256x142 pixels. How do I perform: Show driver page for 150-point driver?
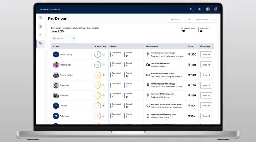point(206,65)
